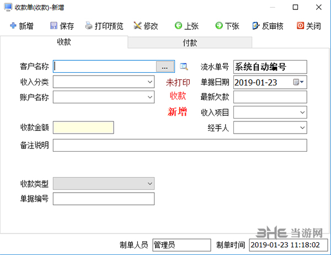Viewport: 331px width, 255px height.
Task: Close the form via 关闭 toolbar button
Action: (x=309, y=26)
